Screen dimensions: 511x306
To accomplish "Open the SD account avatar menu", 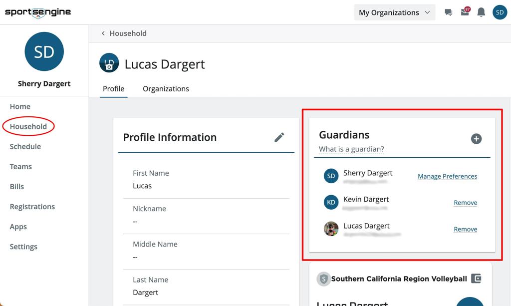I will click(500, 12).
